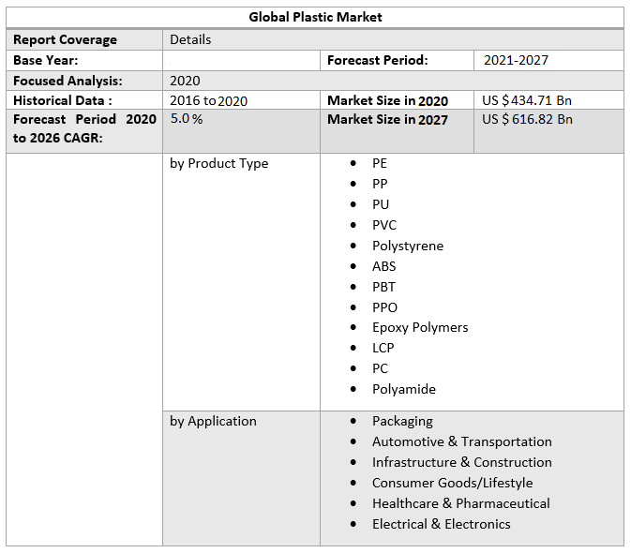This screenshot has width=631, height=553.
Task: Click the US $434.71 Bn market size
Action: pos(527,100)
